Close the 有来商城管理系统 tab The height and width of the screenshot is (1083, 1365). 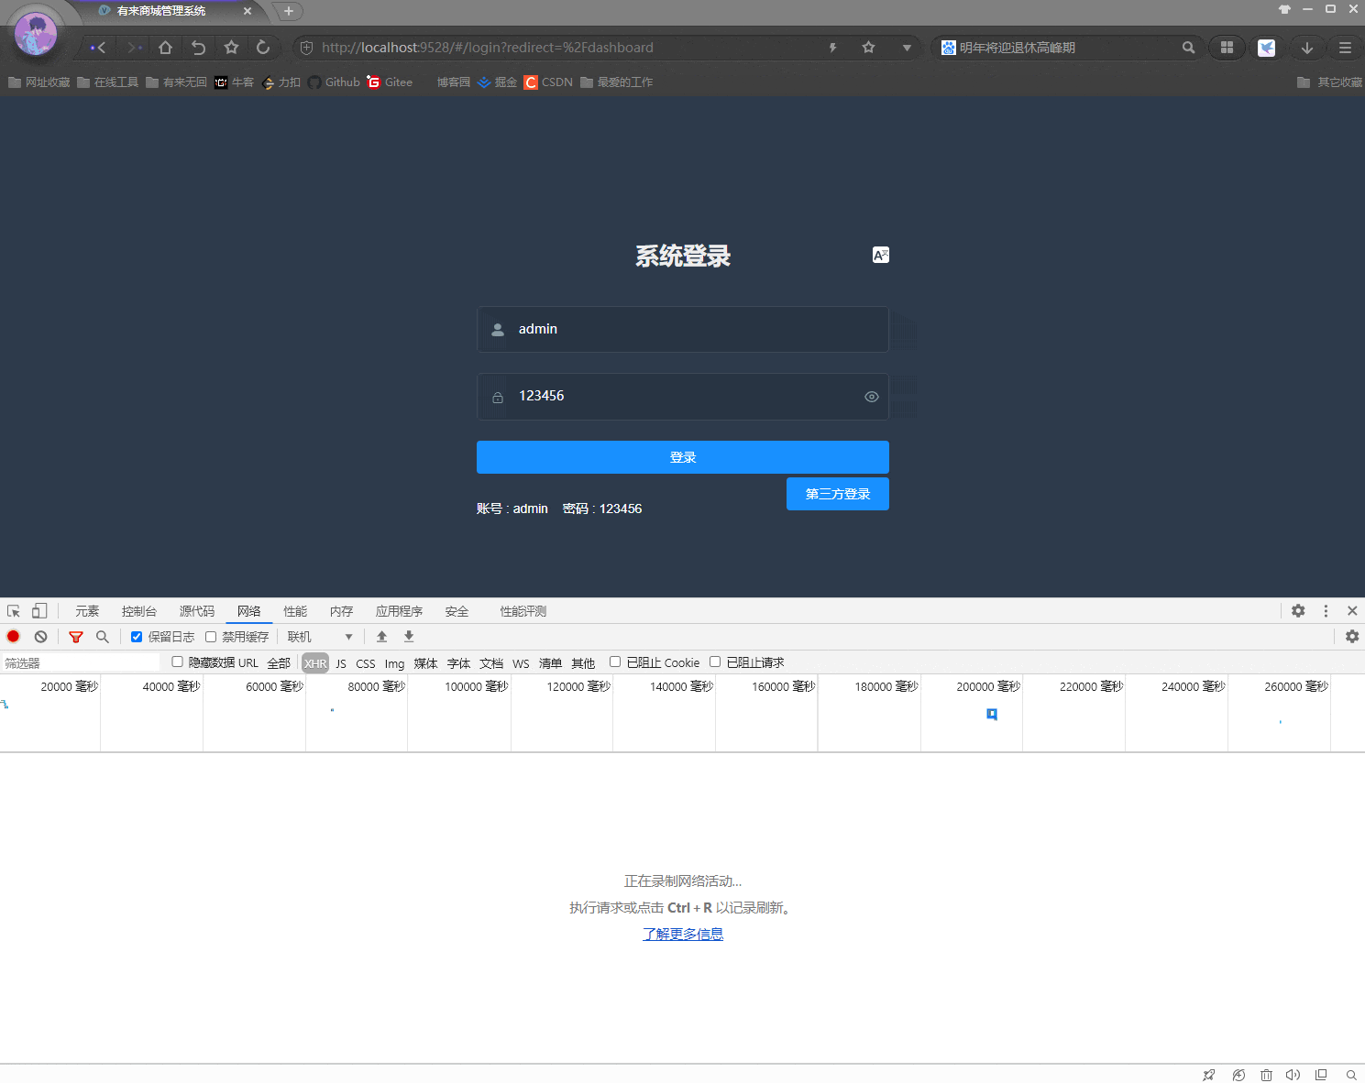pyautogui.click(x=248, y=11)
